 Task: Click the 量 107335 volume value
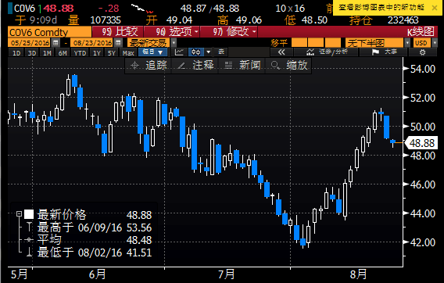point(106,20)
